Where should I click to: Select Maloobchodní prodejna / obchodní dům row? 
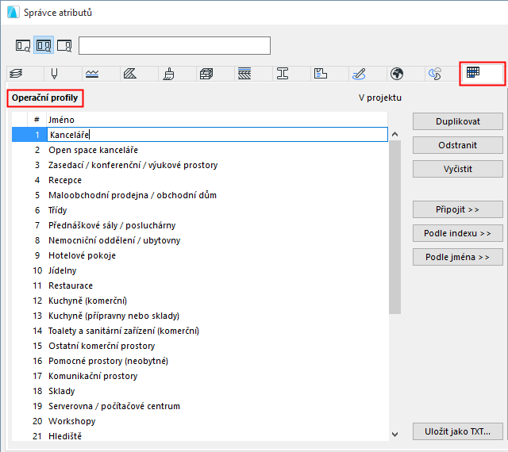pos(199,195)
